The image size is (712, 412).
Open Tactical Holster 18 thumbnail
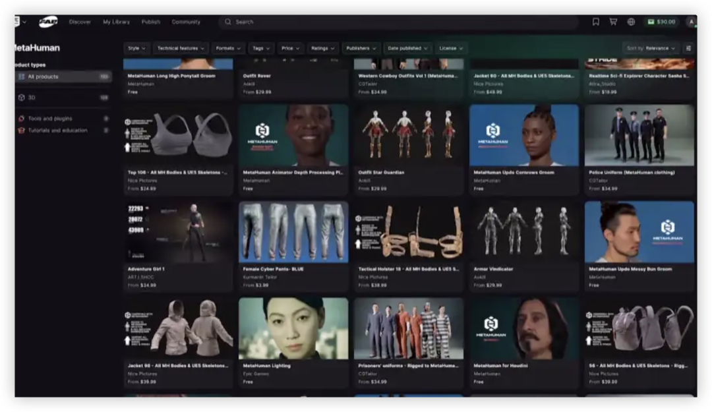coord(409,232)
